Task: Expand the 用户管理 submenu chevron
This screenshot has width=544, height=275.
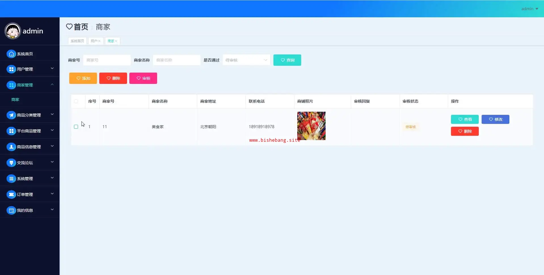Action: coord(52,68)
